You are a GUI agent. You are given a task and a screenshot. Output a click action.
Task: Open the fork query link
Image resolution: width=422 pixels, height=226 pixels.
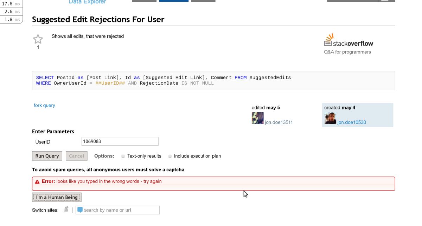[44, 105]
